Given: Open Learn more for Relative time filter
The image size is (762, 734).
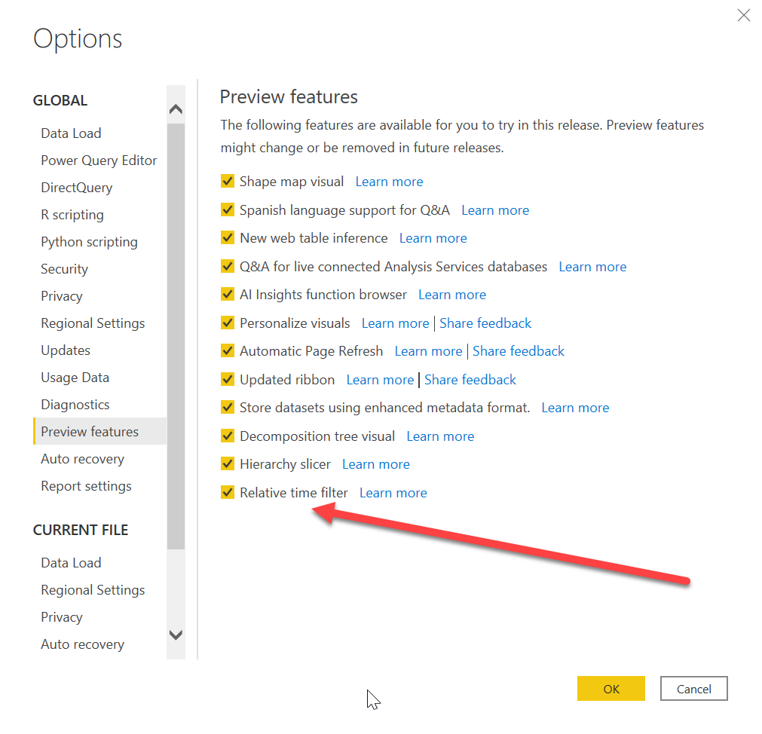Looking at the screenshot, I should pos(393,493).
